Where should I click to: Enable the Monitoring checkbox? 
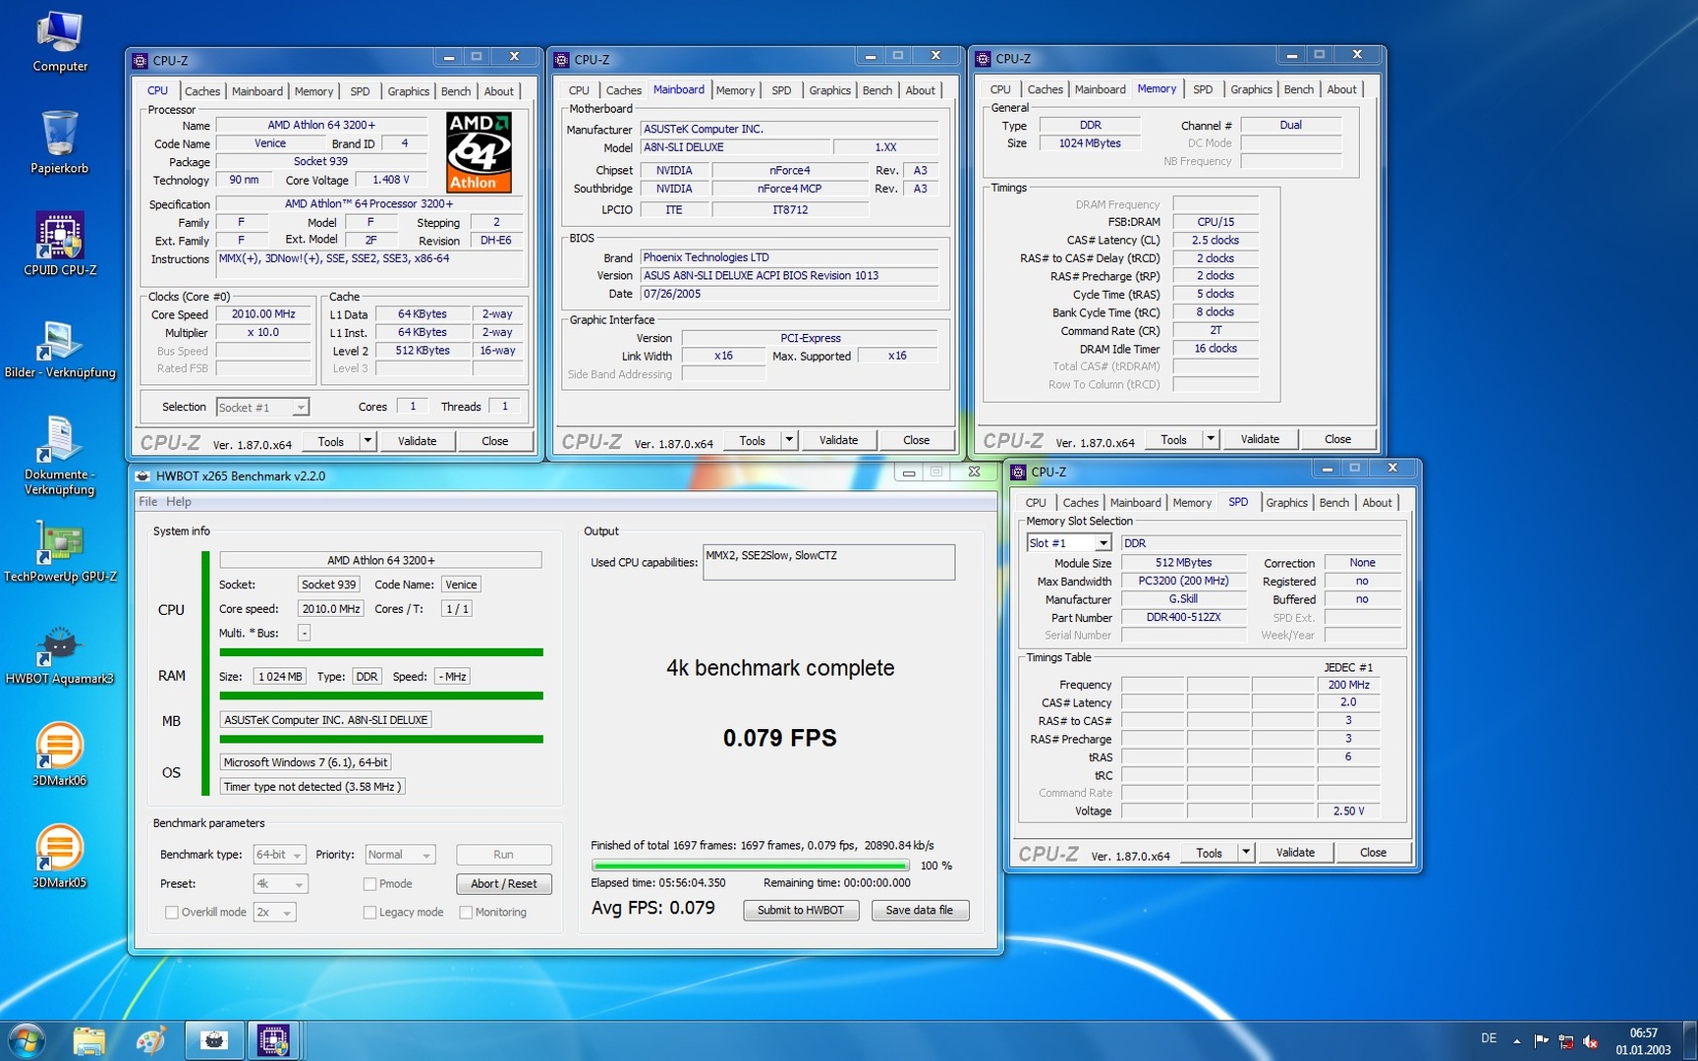point(466,913)
